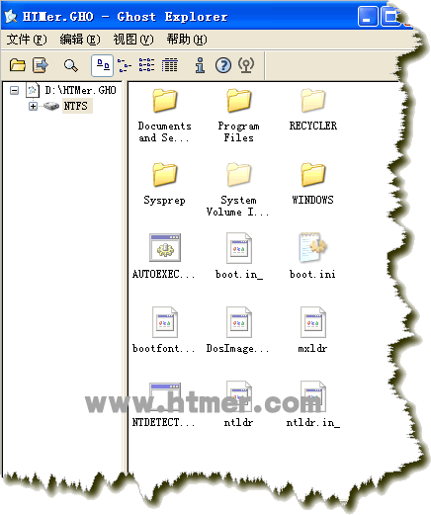Switch to large icons view mode

pyautogui.click(x=103, y=65)
